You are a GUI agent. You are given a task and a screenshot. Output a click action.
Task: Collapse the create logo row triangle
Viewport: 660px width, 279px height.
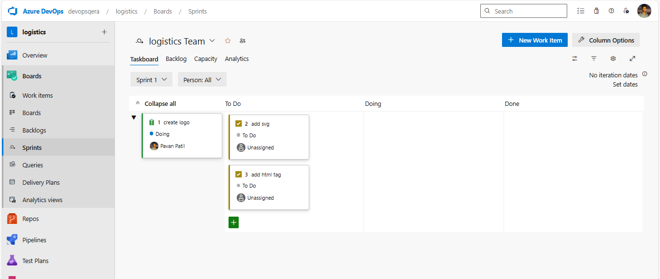134,117
